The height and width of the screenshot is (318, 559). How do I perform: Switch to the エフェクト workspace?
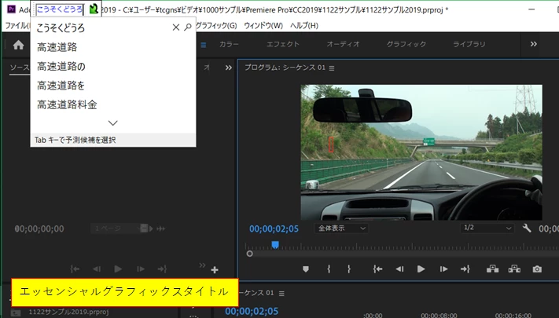tap(283, 44)
